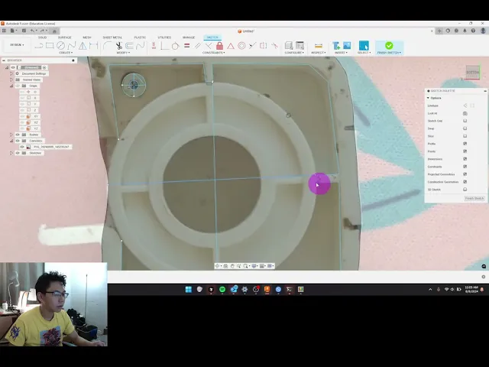489x367 pixels.
Task: Expand the Bodies folder
Action: tap(11, 135)
